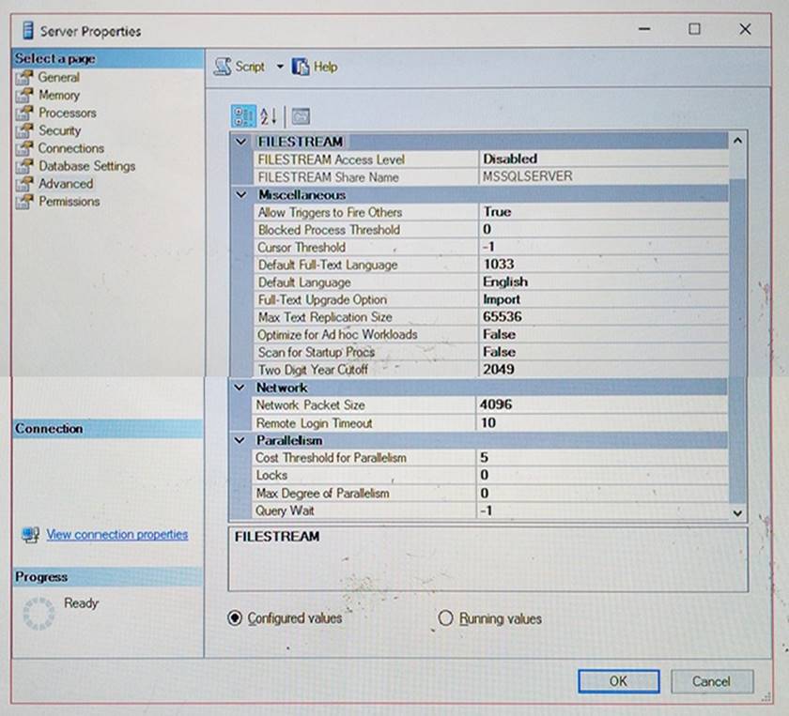The height and width of the screenshot is (716, 789).
Task: Click the connection properties computer icon
Action: [x=31, y=535]
